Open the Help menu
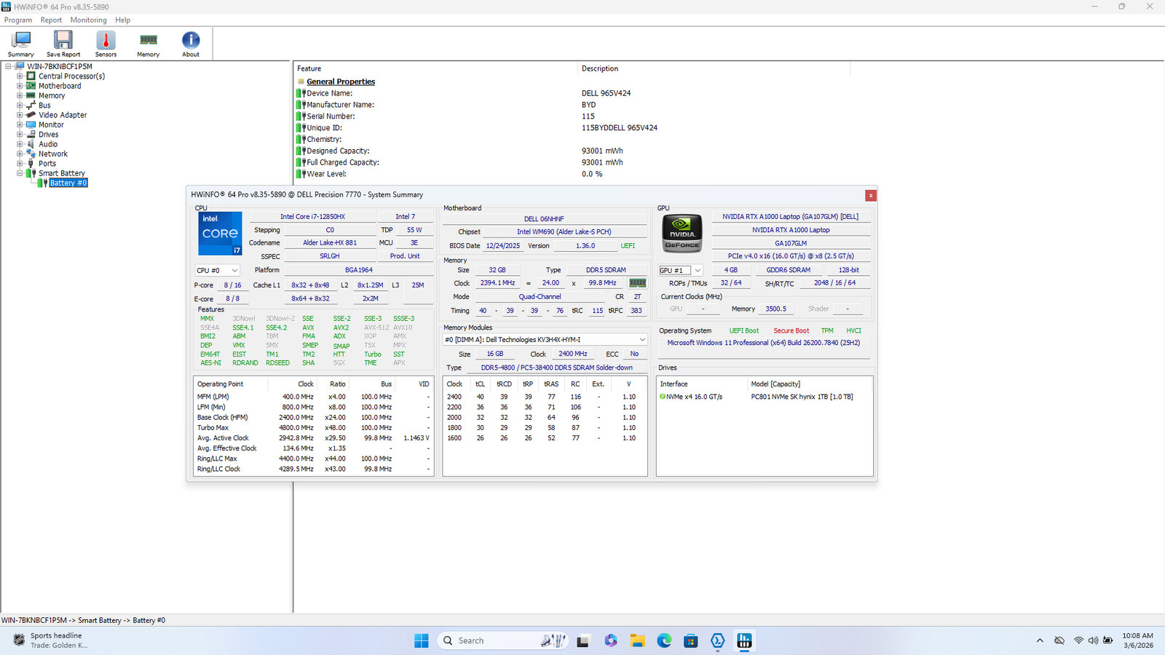1165x655 pixels. click(x=123, y=20)
